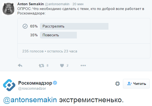This screenshot has width=152, height=106.
Task: Choose the Повесить poll option bar
Action: coord(58,35)
